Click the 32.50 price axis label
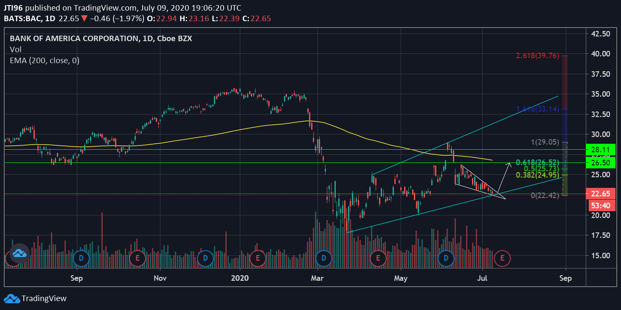621x310 pixels. point(601,115)
